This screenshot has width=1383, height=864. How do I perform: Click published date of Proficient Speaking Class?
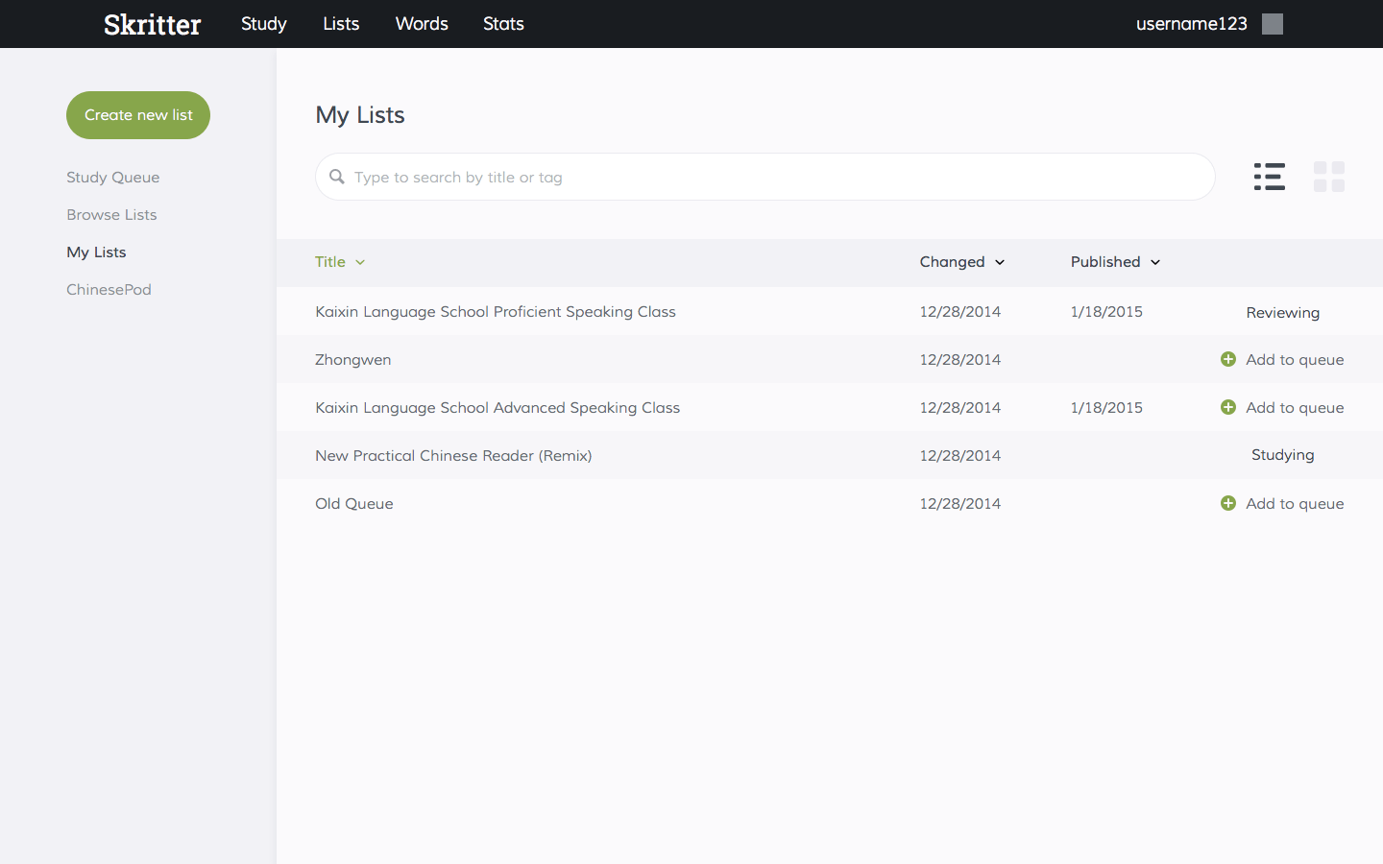(x=1106, y=312)
